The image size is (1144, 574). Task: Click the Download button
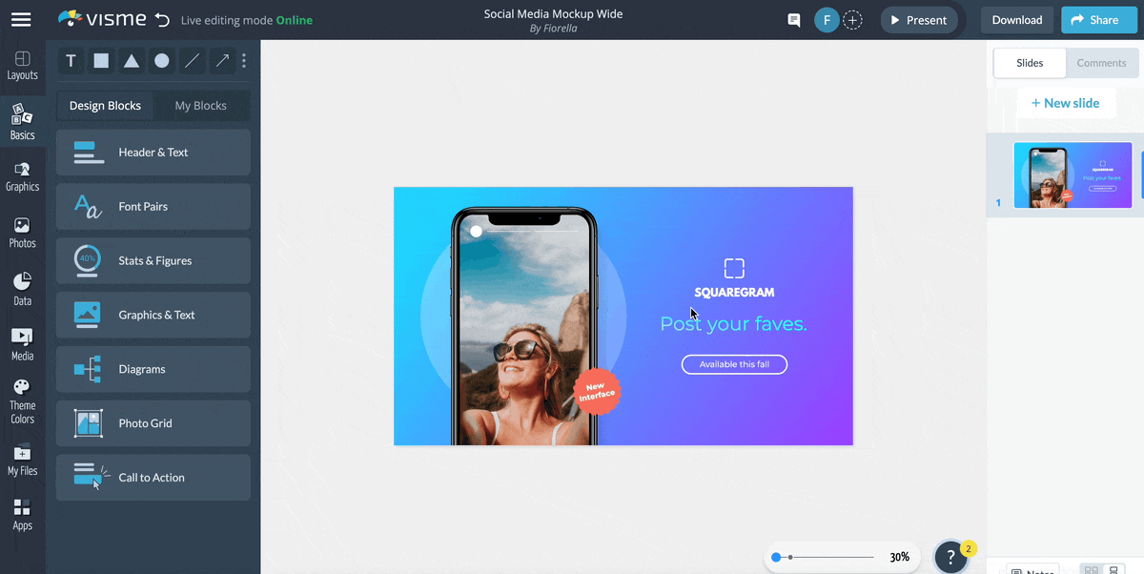pyautogui.click(x=1016, y=19)
